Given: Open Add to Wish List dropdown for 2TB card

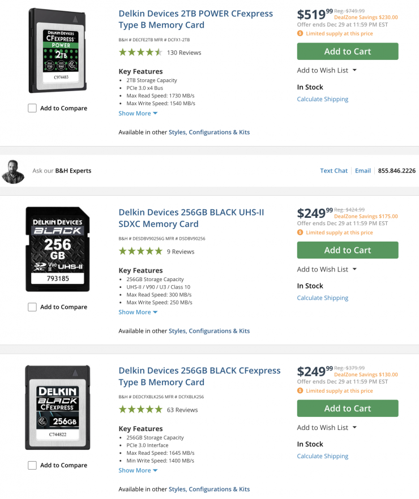Looking at the screenshot, I should tap(327, 70).
